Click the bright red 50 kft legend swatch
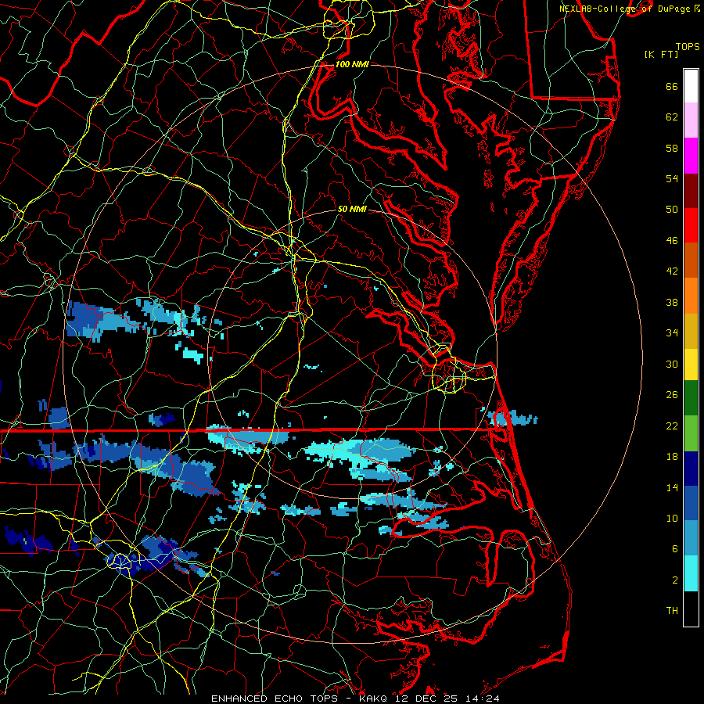Image resolution: width=704 pixels, height=704 pixels. (691, 225)
